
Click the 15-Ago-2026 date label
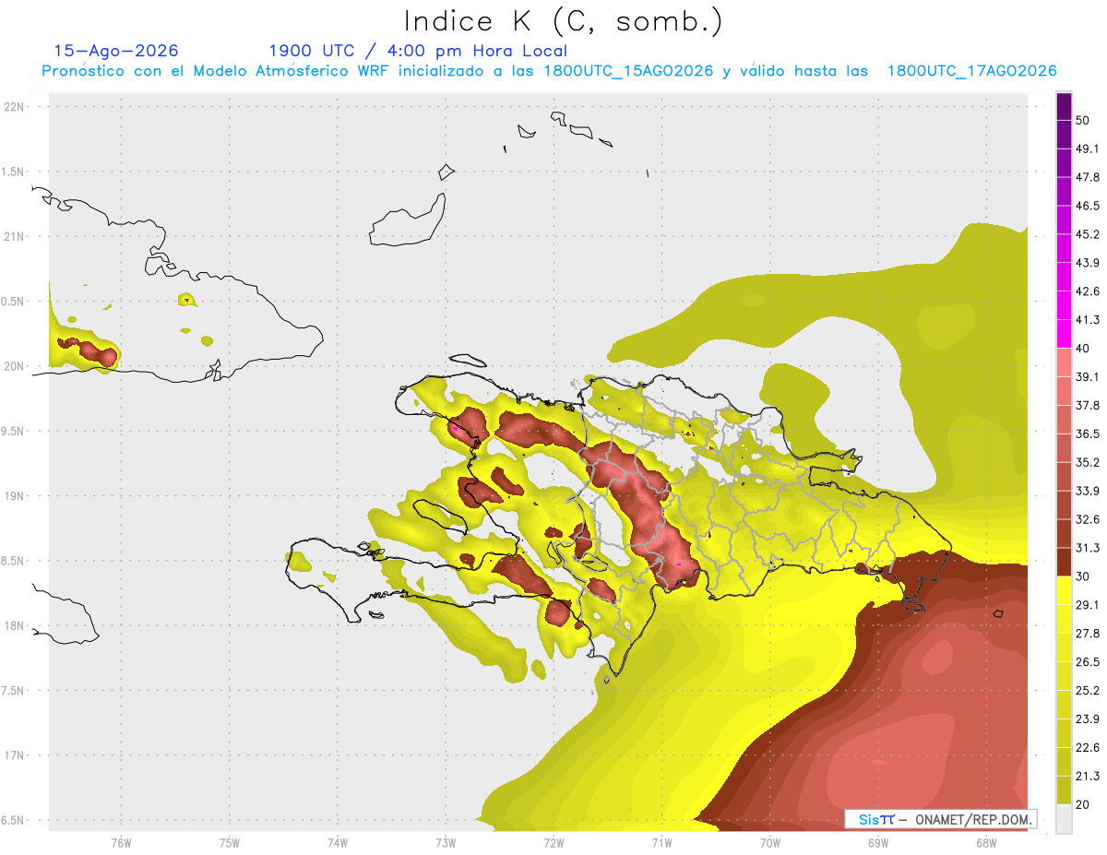116,51
